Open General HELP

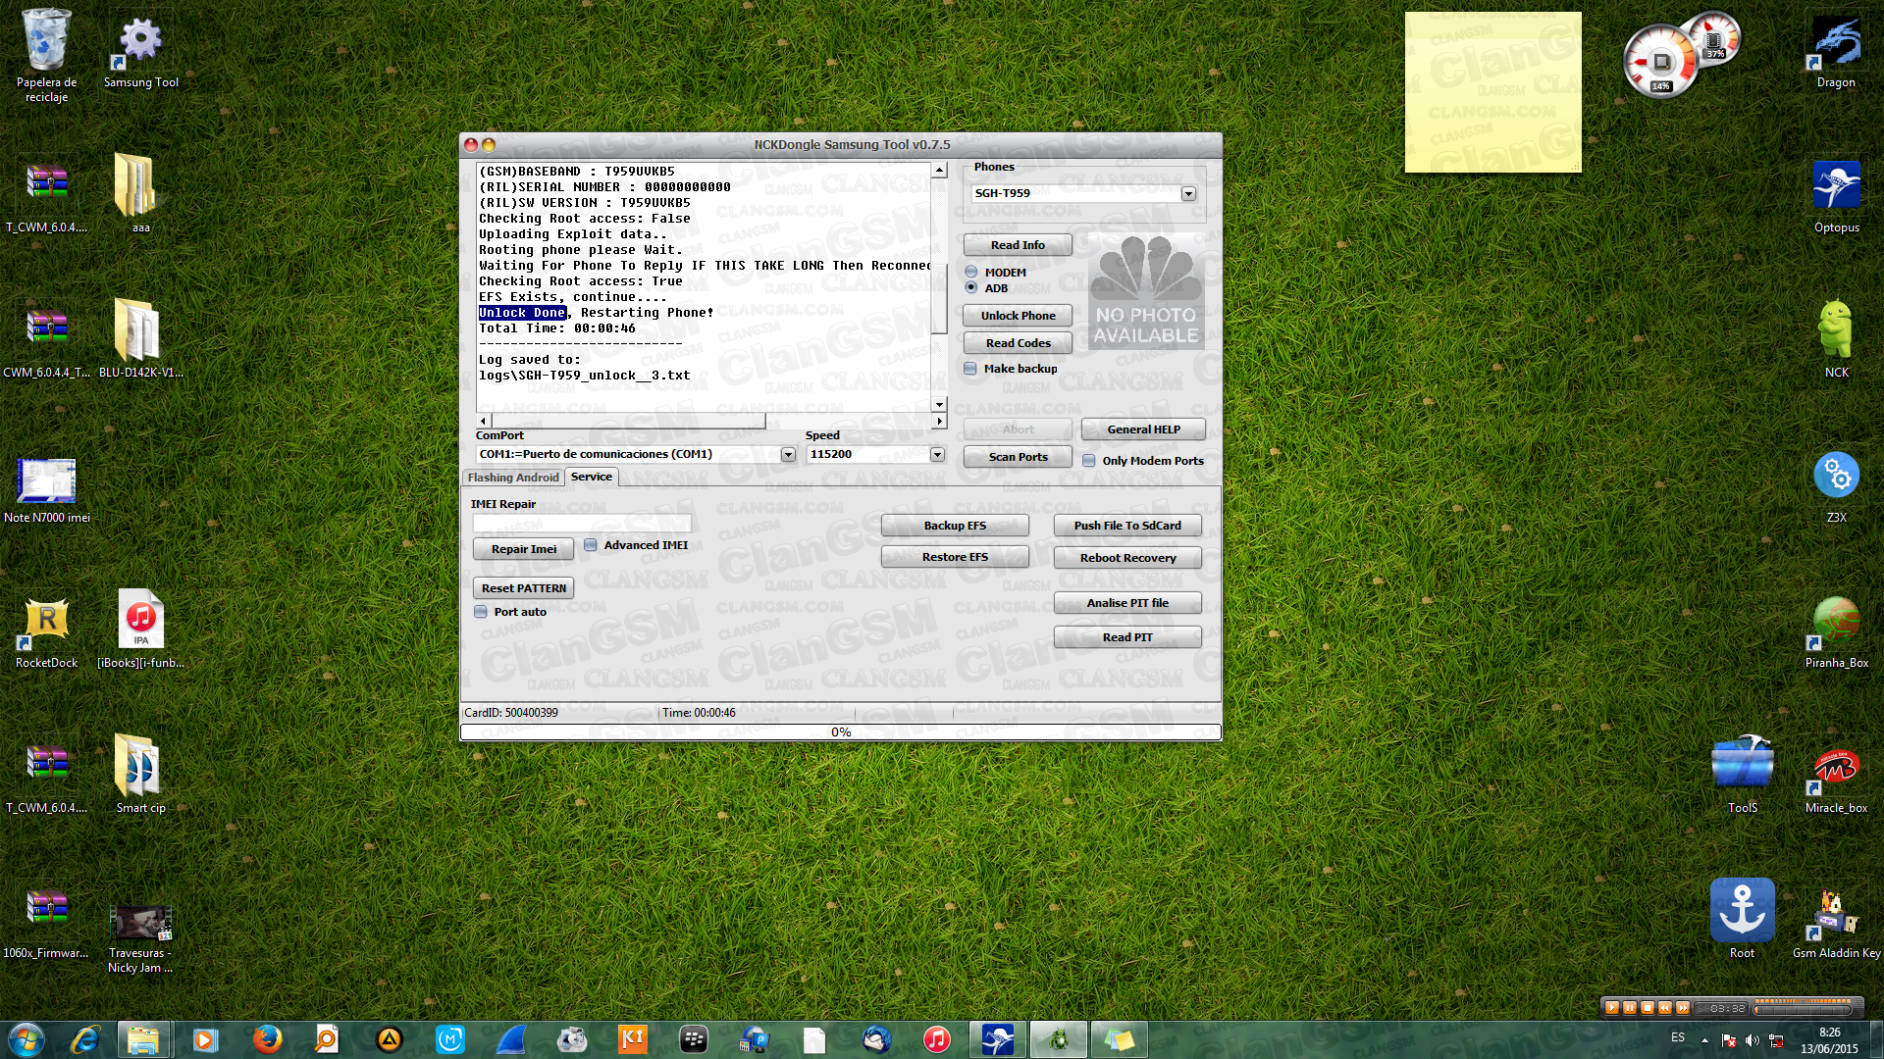[x=1143, y=429]
